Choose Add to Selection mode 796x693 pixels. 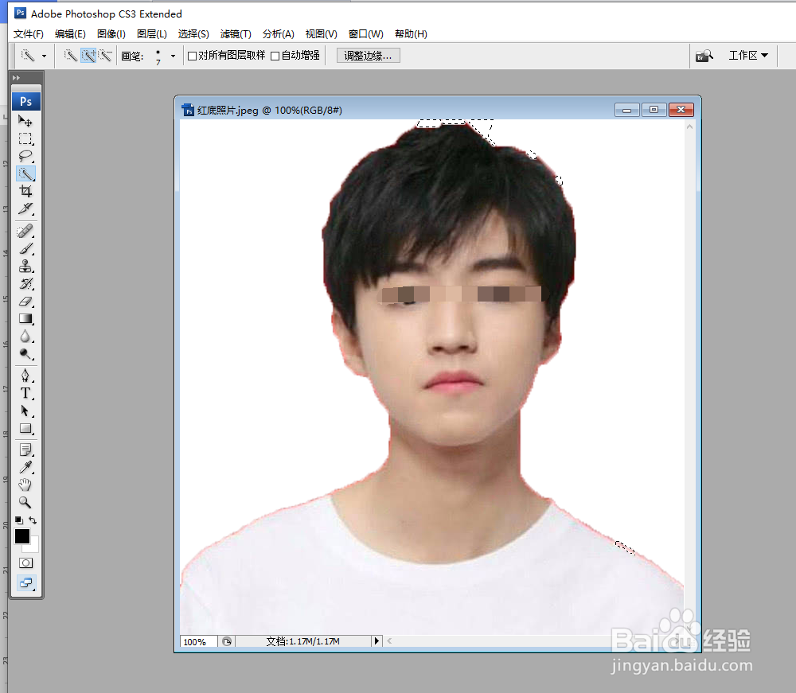(x=88, y=56)
